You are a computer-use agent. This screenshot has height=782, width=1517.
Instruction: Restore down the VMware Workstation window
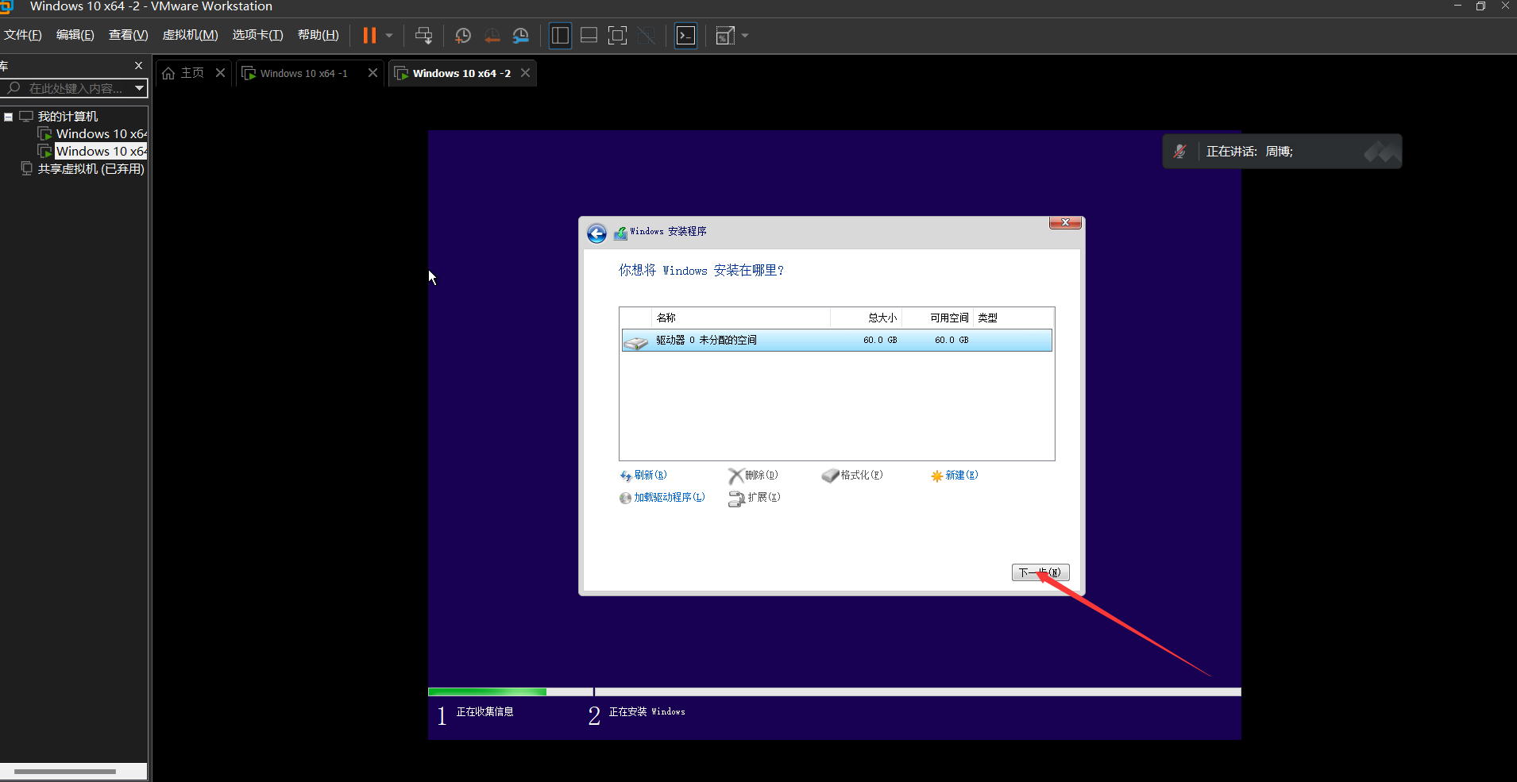(1480, 6)
